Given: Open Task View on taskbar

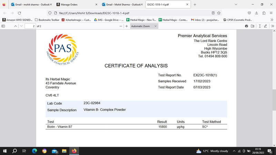Looking at the screenshot, I should (x=24, y=151).
